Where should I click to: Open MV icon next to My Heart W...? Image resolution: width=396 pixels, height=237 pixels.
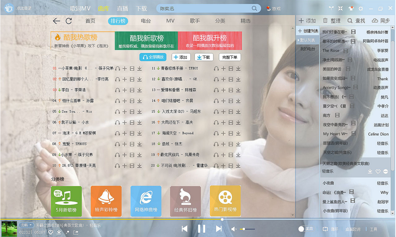click(354, 133)
